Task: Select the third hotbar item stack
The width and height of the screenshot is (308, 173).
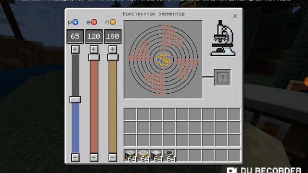Action: [x=156, y=156]
